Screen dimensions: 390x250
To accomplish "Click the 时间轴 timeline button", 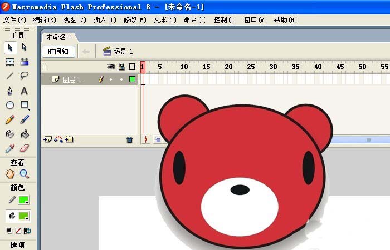I will 58,51.
